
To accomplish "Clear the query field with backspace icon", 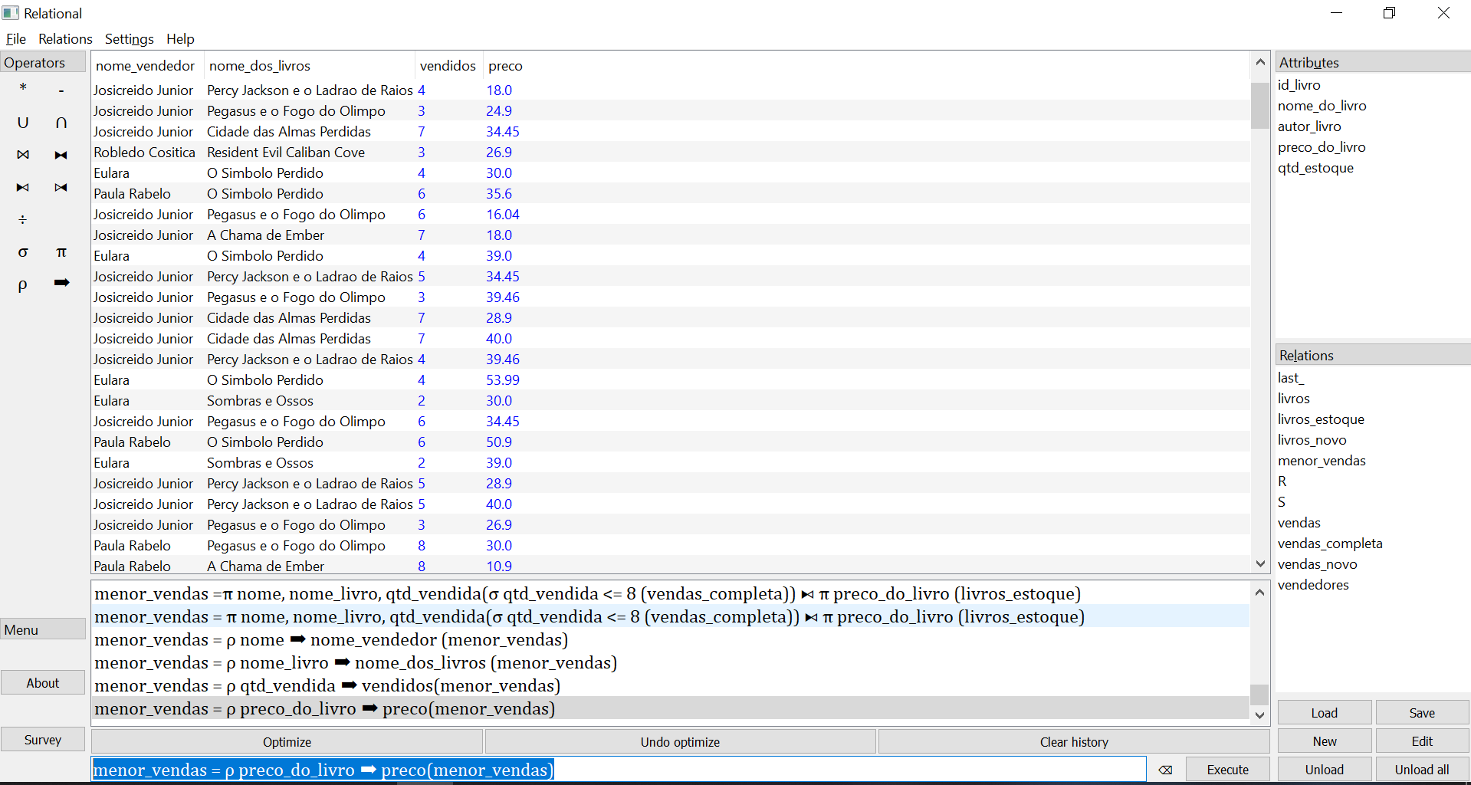I will [x=1165, y=770].
